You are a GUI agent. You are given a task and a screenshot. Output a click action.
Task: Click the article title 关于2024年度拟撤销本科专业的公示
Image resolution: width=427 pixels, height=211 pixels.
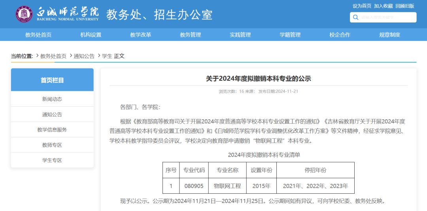[x=259, y=79]
